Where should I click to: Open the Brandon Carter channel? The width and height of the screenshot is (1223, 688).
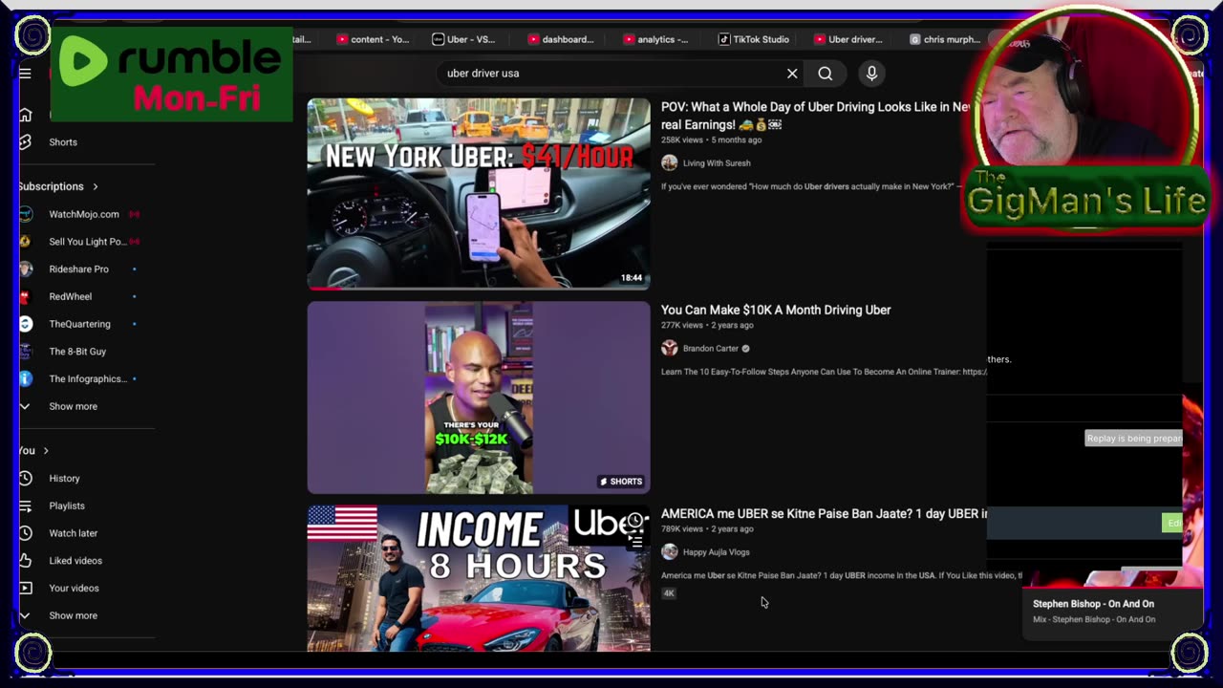pyautogui.click(x=711, y=349)
